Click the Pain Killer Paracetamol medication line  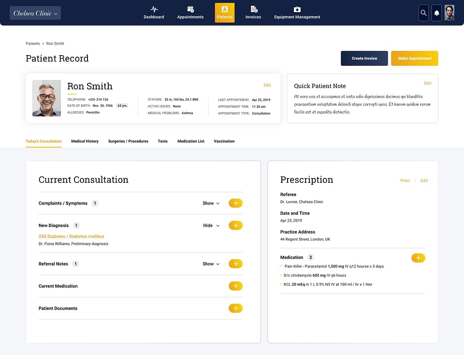click(334, 266)
